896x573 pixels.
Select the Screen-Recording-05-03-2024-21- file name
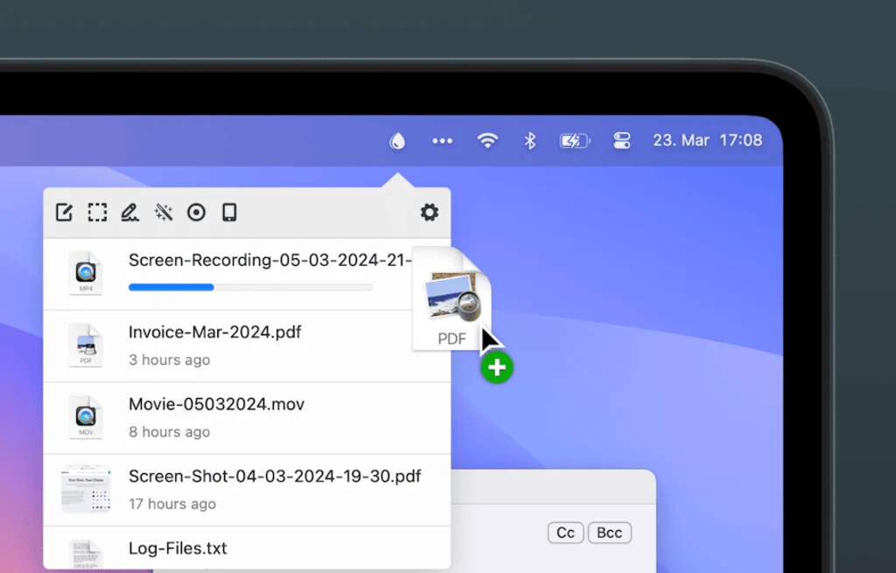pos(270,261)
